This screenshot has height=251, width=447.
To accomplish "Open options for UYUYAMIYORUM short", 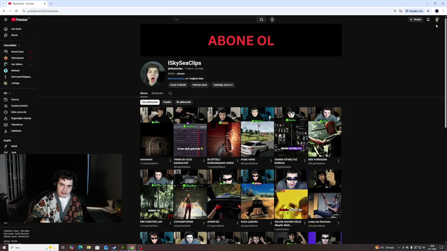I will 204,223.
